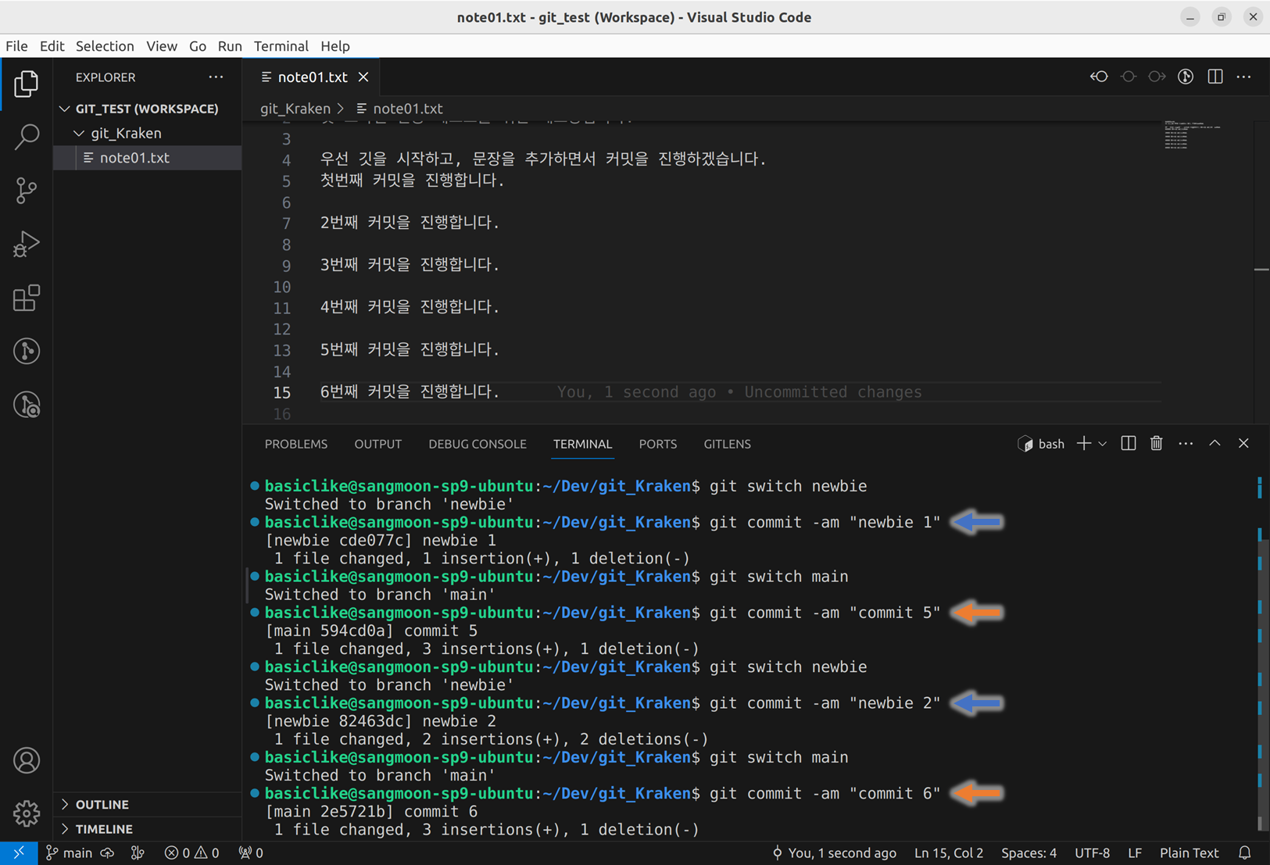
Task: Select note01.txt in Explorer tree
Action: pos(147,158)
